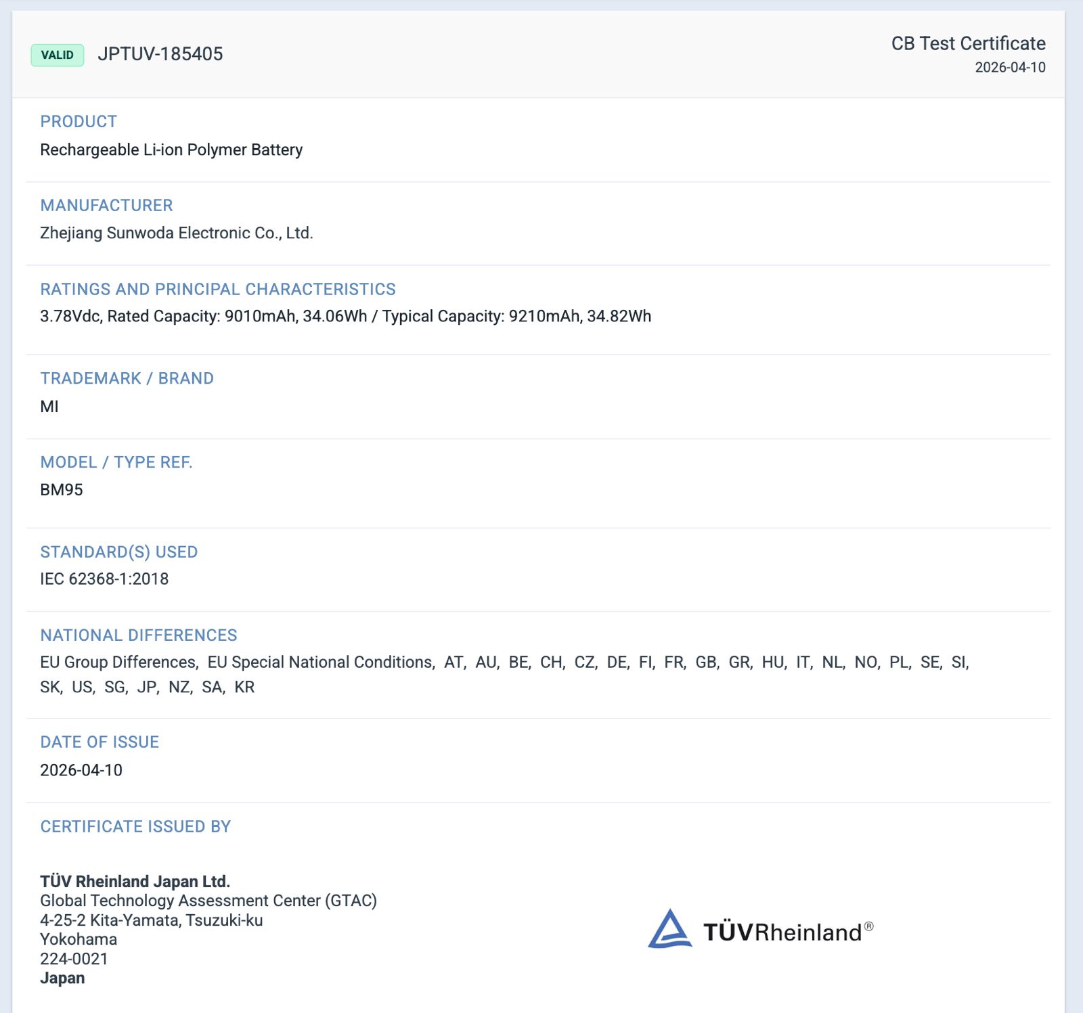This screenshot has height=1013, width=1083.
Task: Select the brand value MI
Action: click(49, 407)
